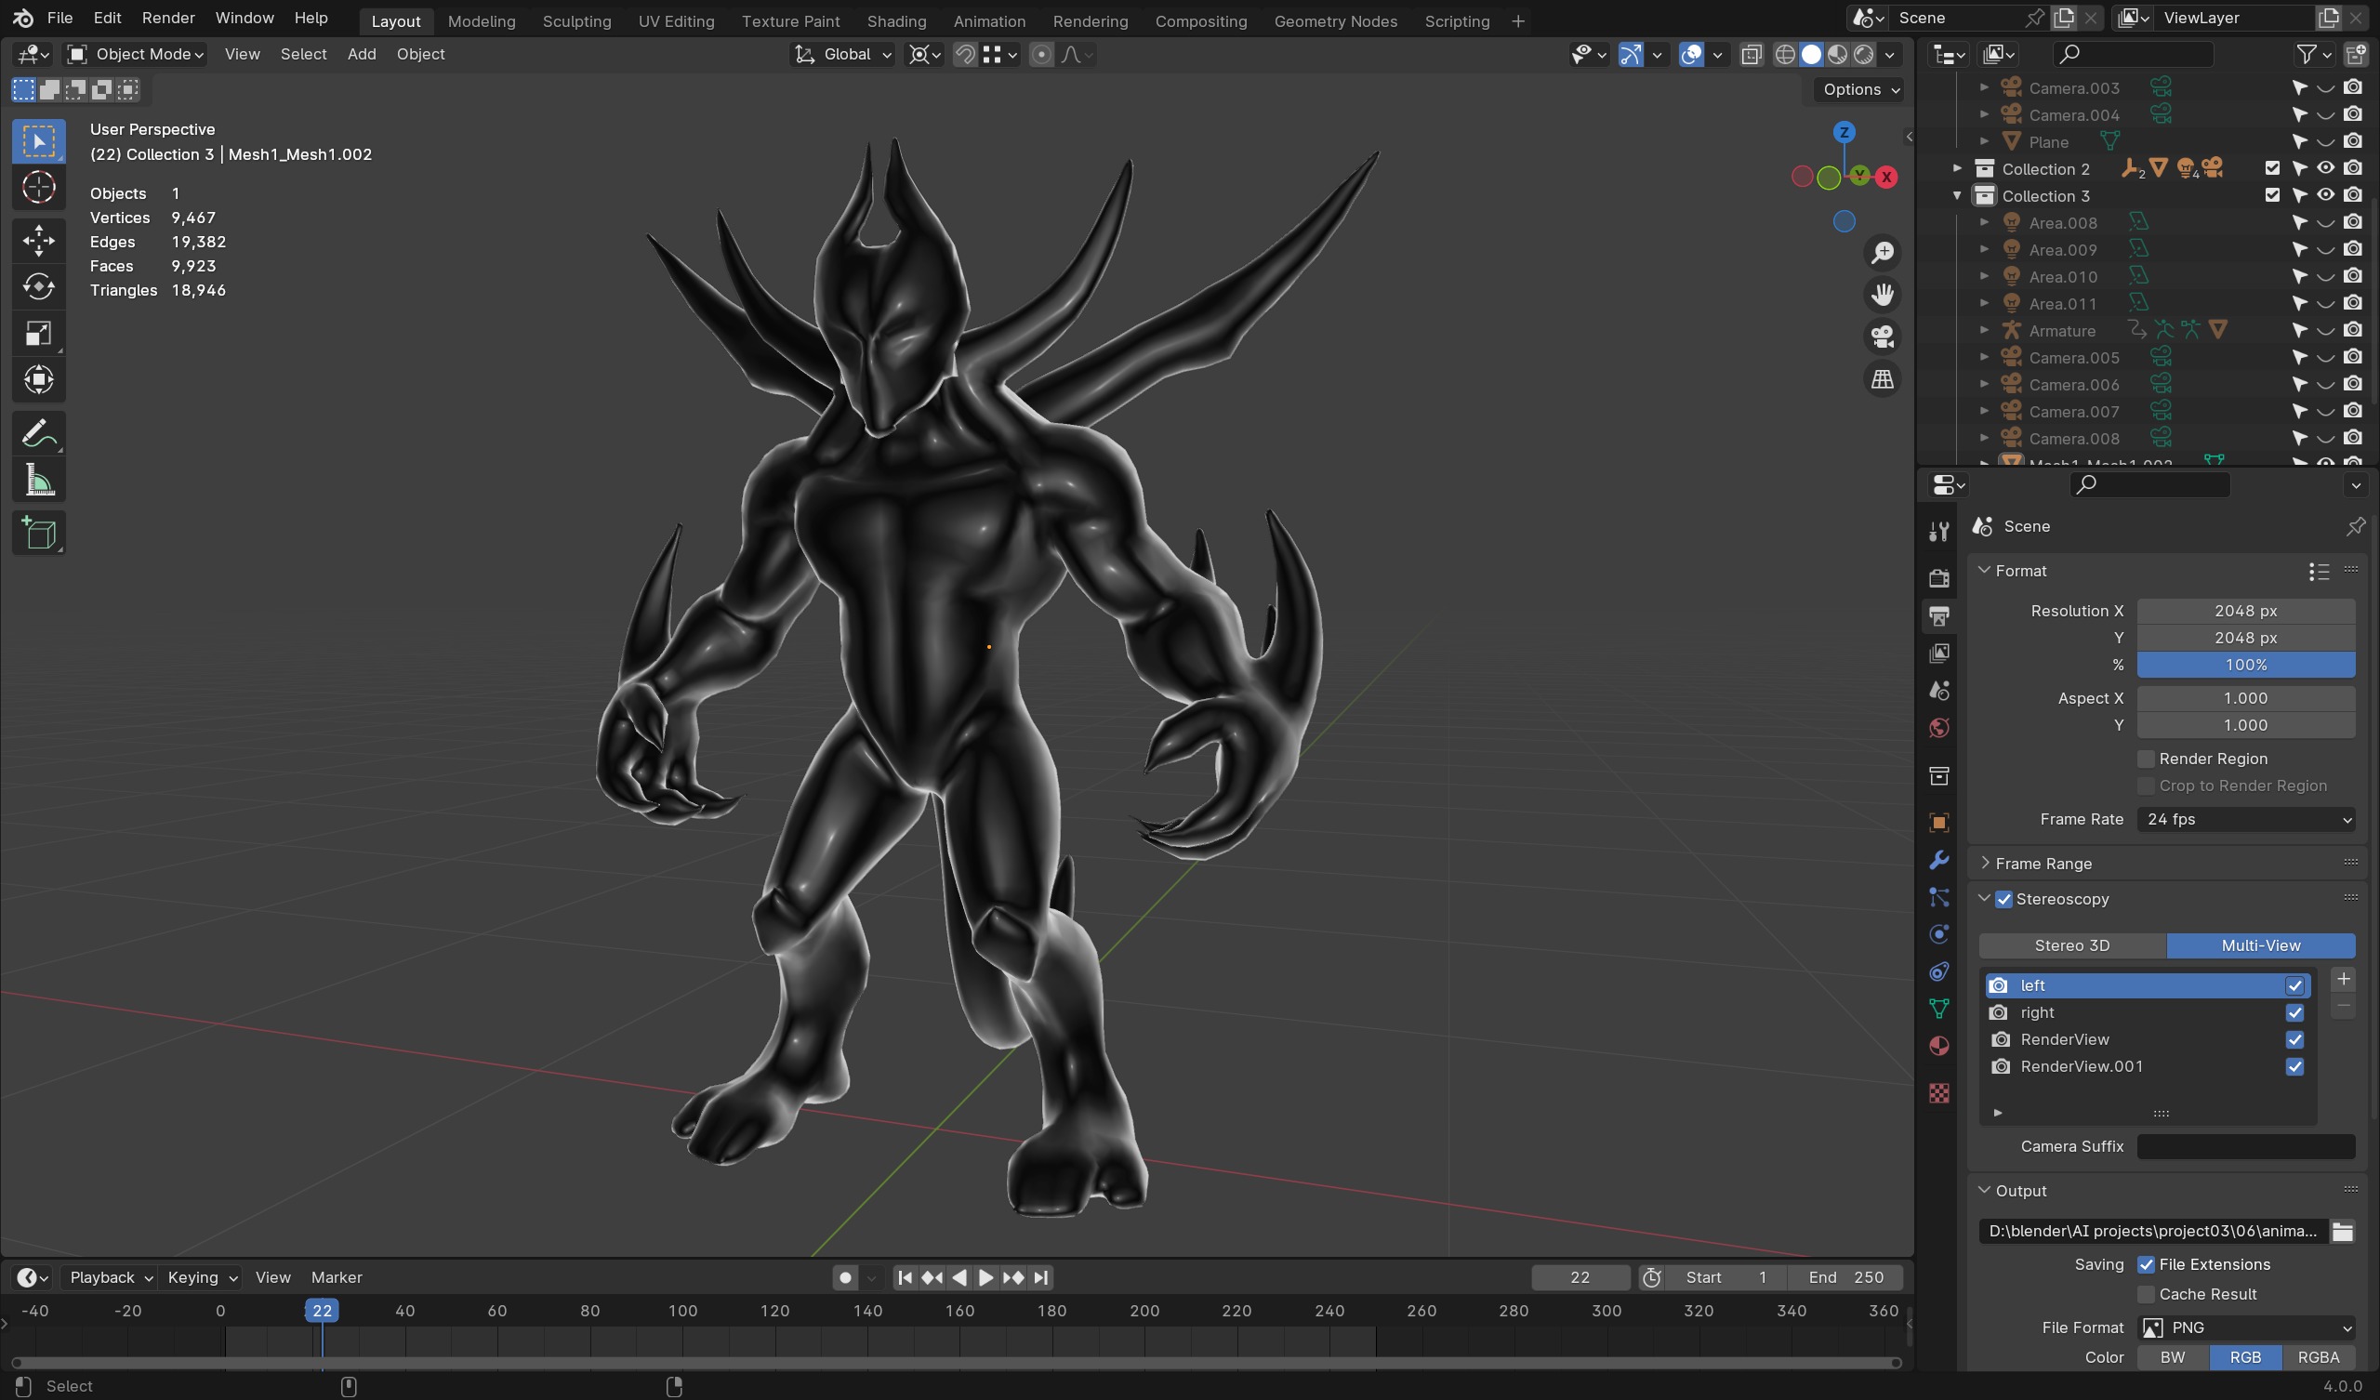Image resolution: width=2380 pixels, height=1400 pixels.
Task: Expand Collection 2 in outliner
Action: [1957, 168]
